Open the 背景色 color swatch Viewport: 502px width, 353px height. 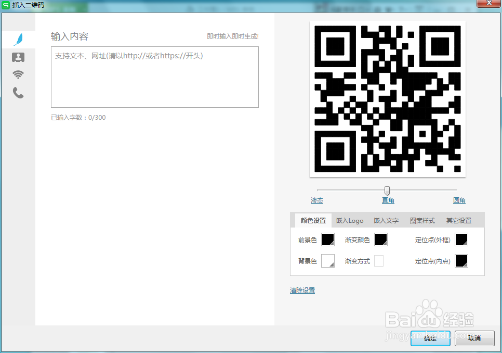328,261
